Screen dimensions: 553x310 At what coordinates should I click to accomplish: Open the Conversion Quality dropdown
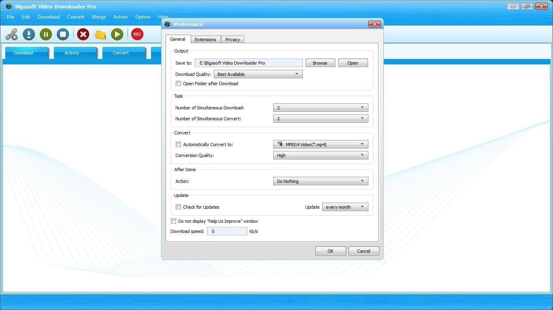click(x=321, y=155)
